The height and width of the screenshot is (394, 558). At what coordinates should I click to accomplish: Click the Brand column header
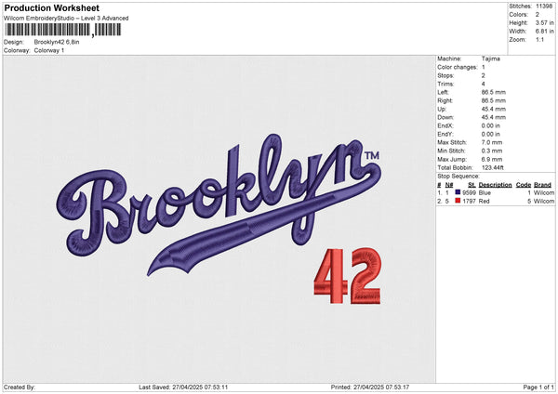click(x=544, y=185)
